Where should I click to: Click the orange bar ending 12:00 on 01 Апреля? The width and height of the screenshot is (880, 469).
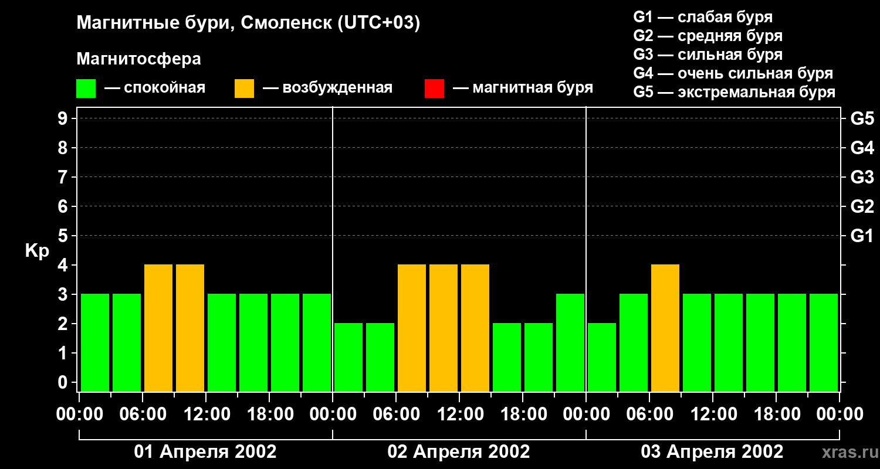[190, 328]
